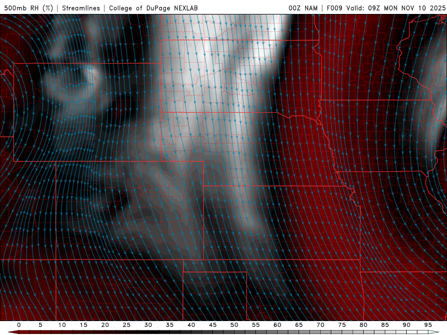
Task: Select the 80 tick label on colorbar
Action: point(363,325)
